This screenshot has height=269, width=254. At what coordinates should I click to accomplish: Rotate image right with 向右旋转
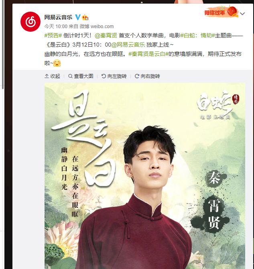point(147,76)
